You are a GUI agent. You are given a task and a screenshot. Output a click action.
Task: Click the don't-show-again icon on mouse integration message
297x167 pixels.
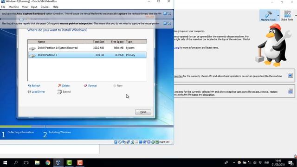click(x=169, y=23)
